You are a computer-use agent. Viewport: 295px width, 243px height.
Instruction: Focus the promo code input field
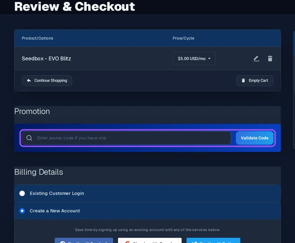(x=126, y=138)
